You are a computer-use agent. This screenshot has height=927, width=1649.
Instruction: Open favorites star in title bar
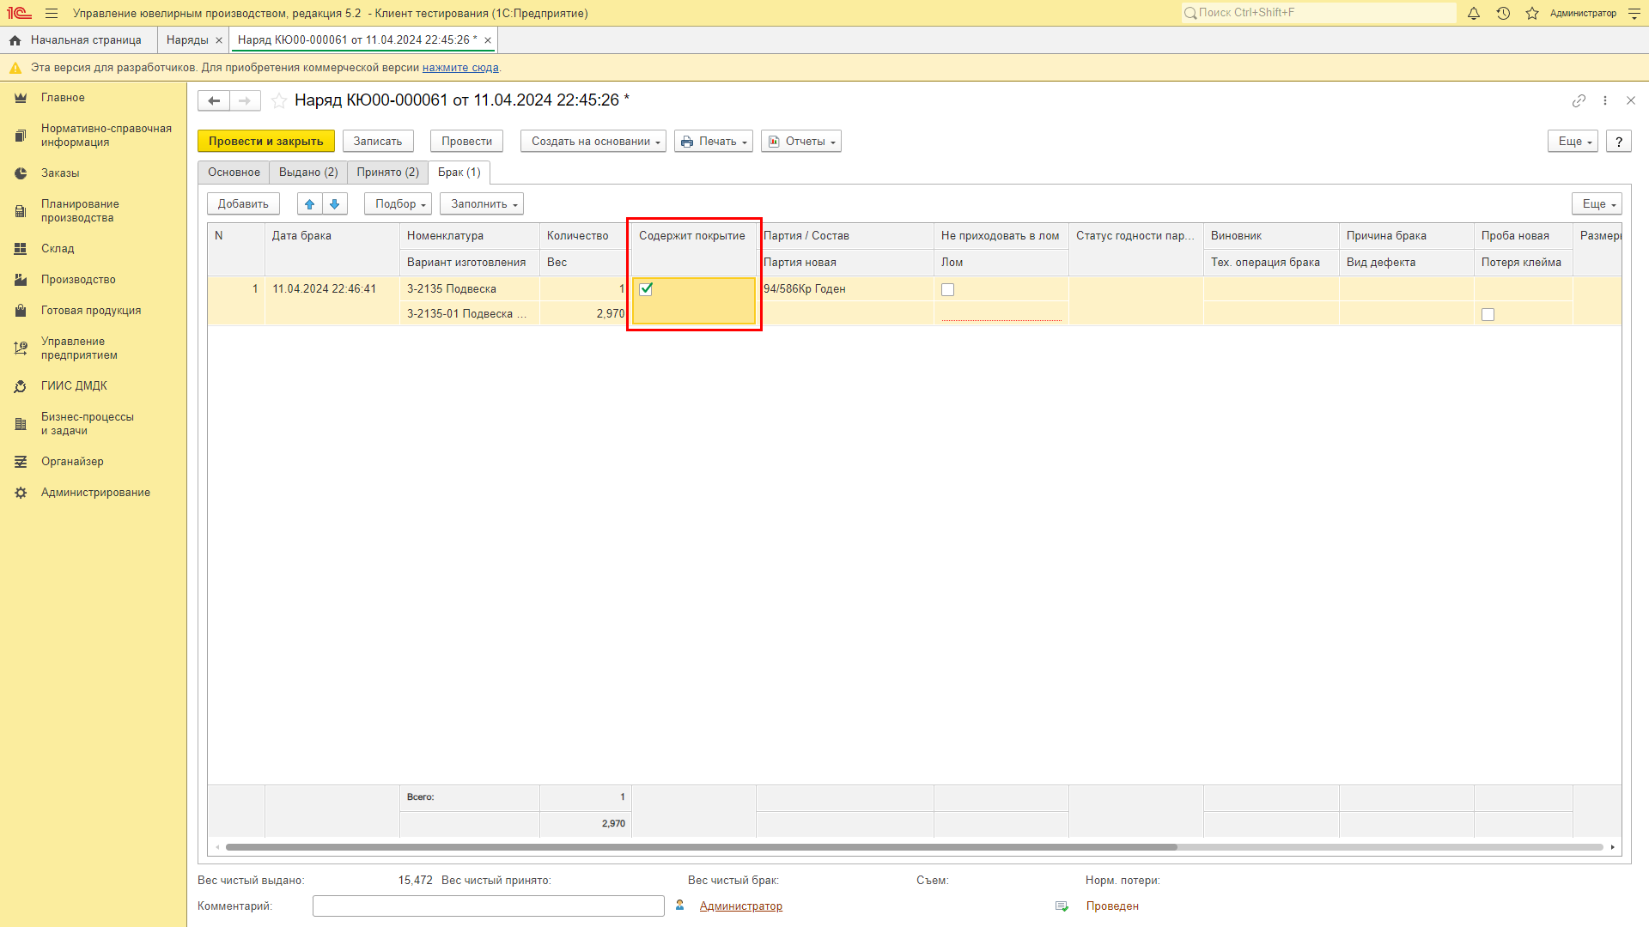coord(1532,13)
